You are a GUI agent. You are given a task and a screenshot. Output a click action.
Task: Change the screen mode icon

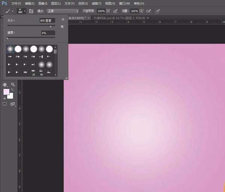(x=12, y=104)
